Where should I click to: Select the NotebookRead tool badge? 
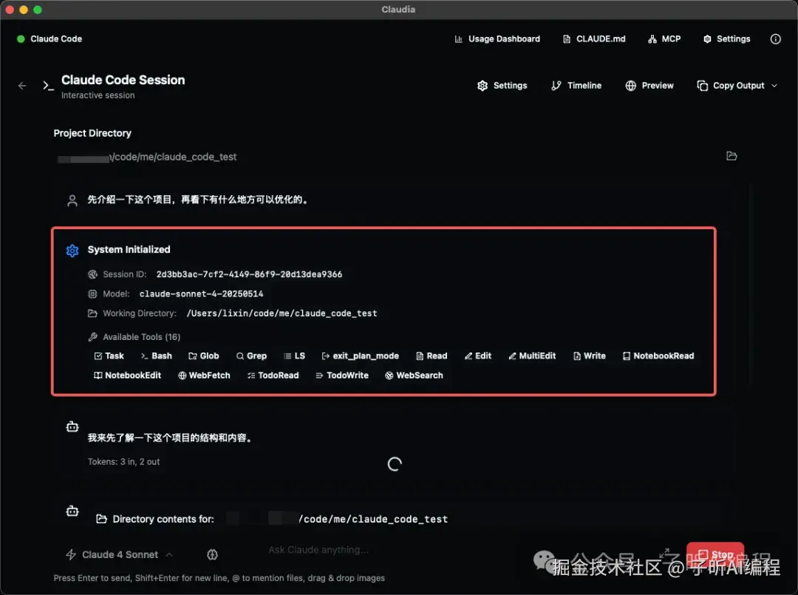pos(658,356)
